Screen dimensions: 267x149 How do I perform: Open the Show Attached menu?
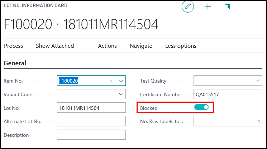click(x=55, y=46)
